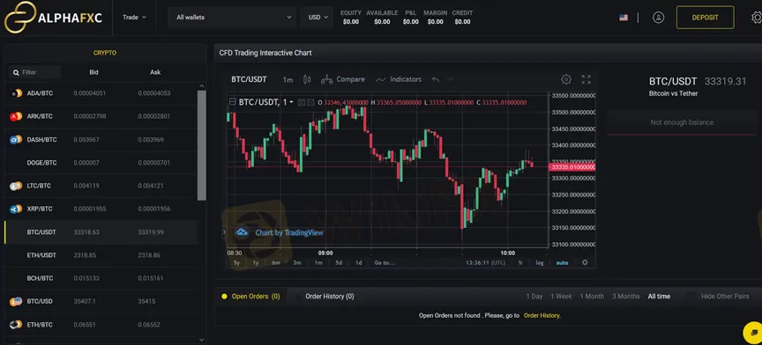Click the AlphaFXC logo
The width and height of the screenshot is (762, 345).
(x=54, y=17)
